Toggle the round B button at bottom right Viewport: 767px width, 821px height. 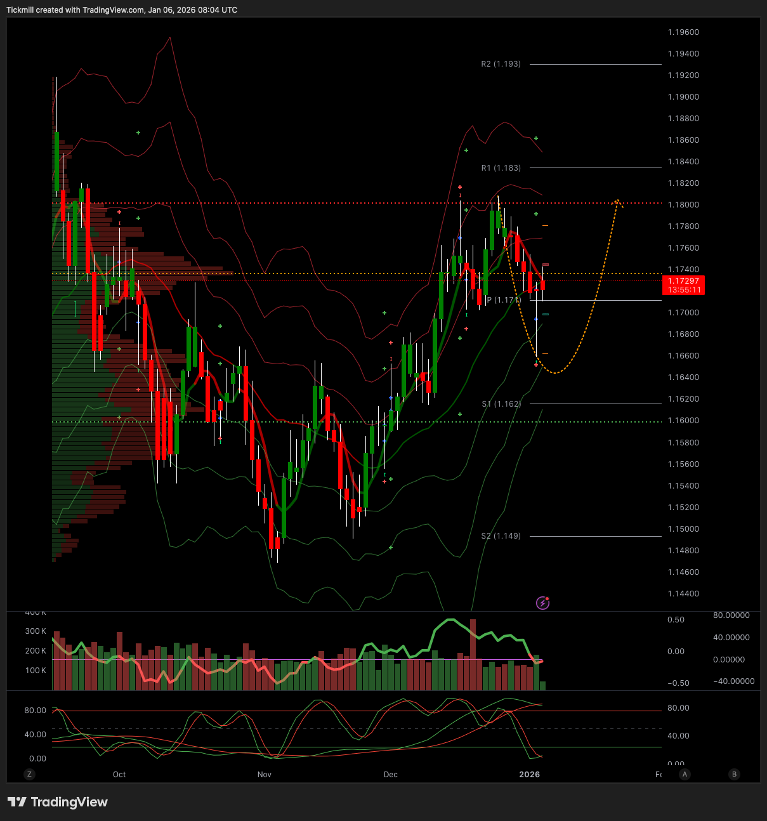pos(734,774)
